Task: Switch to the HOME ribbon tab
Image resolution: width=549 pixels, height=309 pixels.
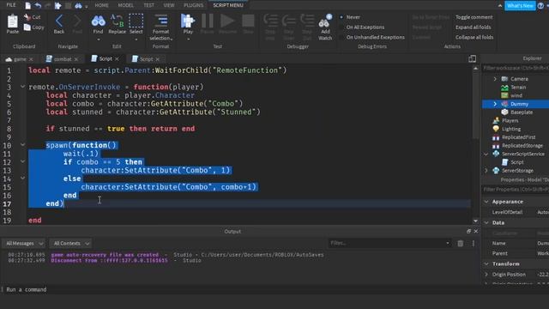Action: [x=101, y=5]
